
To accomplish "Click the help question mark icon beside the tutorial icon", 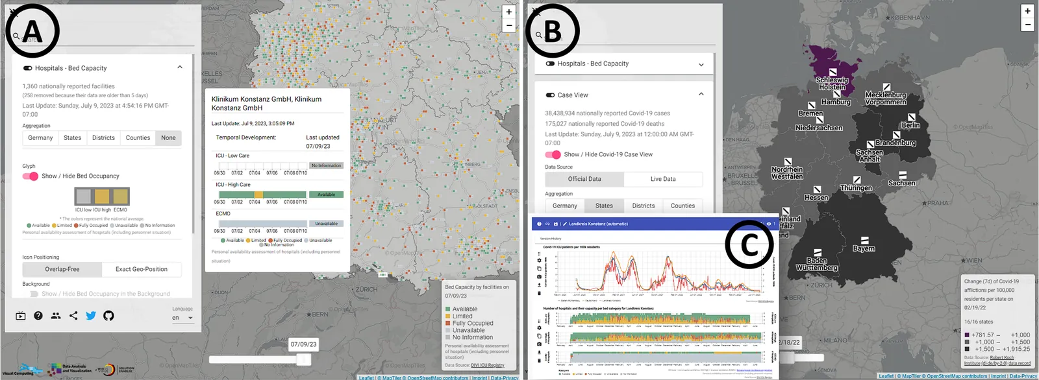I will (38, 316).
